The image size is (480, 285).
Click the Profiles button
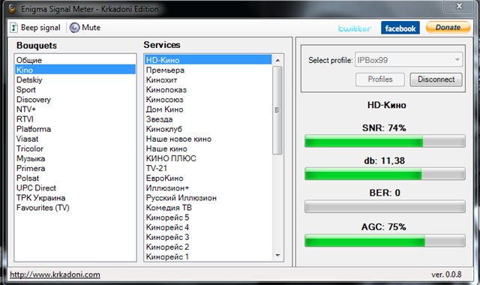[380, 79]
